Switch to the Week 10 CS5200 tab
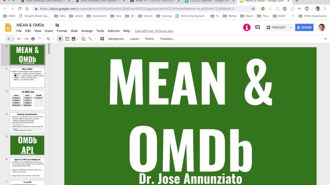Viewport: 330px width, 185px height. click(155, 2)
